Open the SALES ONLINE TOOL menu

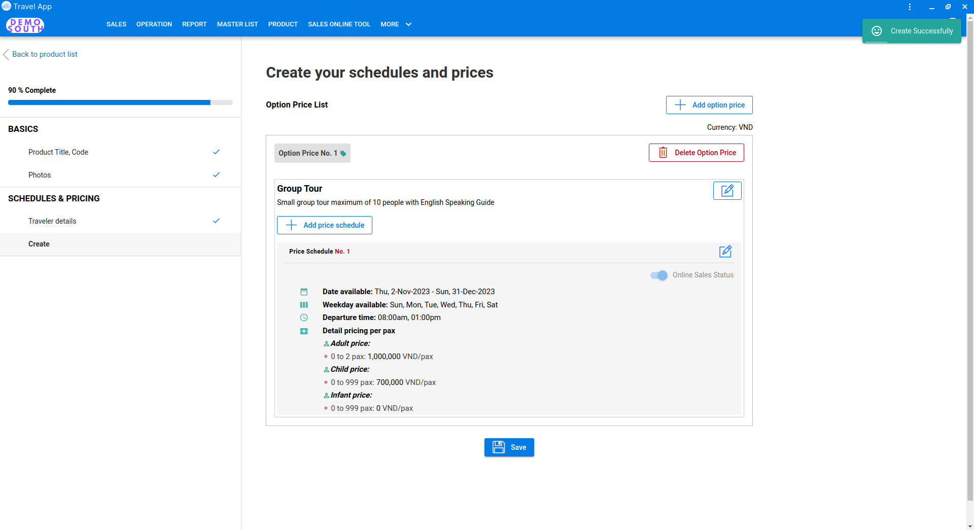coord(339,24)
